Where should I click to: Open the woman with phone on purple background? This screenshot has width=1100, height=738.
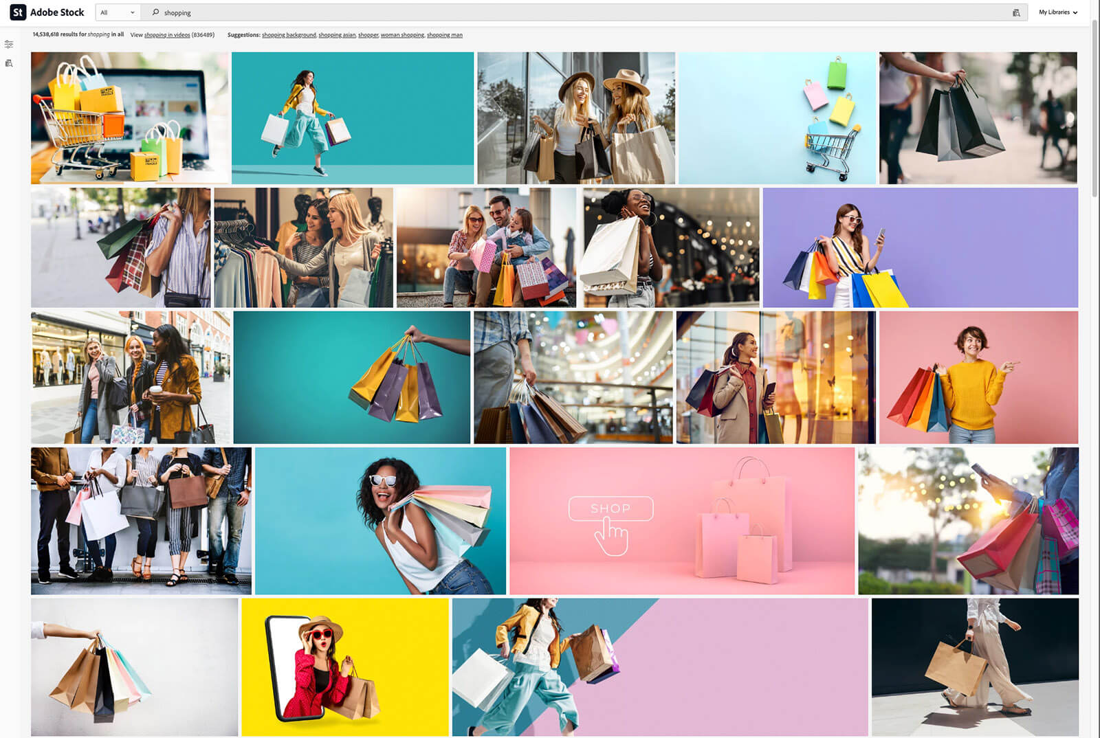(920, 247)
